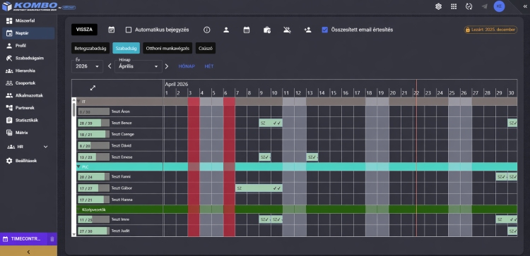Open Hierarchia in sidebar
Viewport: 530px width, 256px height.
[x=28, y=71]
